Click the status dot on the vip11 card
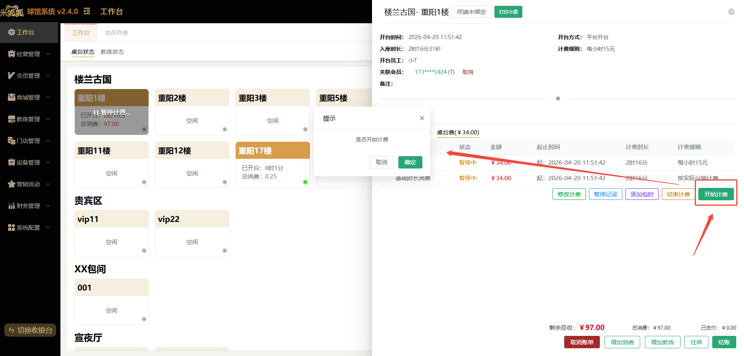The image size is (744, 356). [x=144, y=251]
